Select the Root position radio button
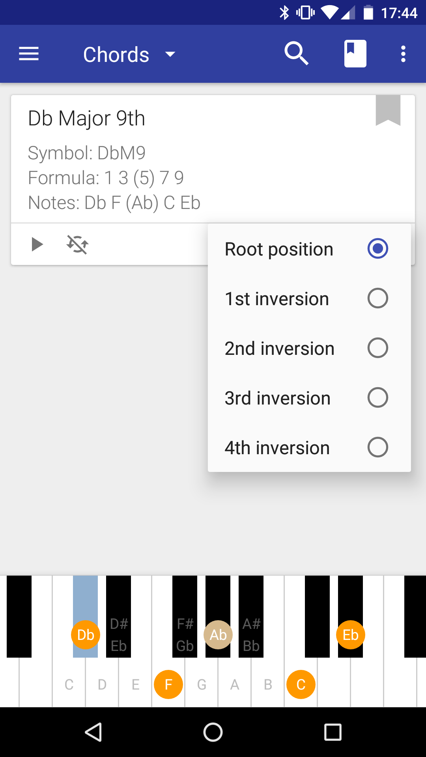This screenshot has height=757, width=426. coord(377,249)
